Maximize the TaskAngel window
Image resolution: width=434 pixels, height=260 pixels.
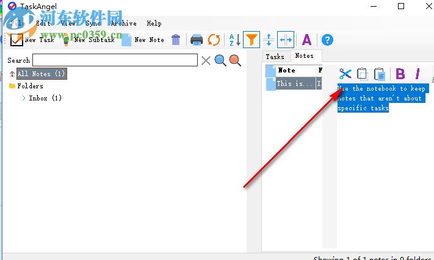click(401, 6)
